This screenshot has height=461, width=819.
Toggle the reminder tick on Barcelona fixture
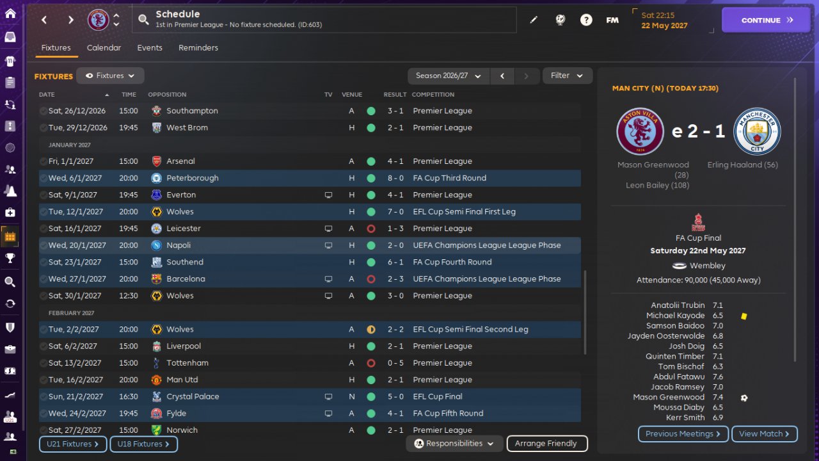pos(44,279)
